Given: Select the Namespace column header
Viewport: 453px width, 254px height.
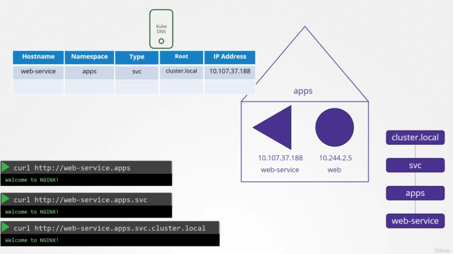Looking at the screenshot, I should 89,57.
